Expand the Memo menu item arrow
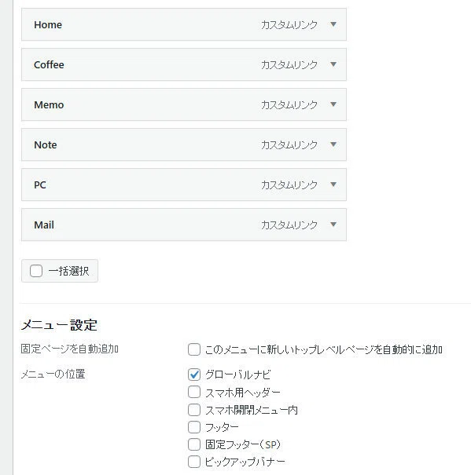 point(333,104)
